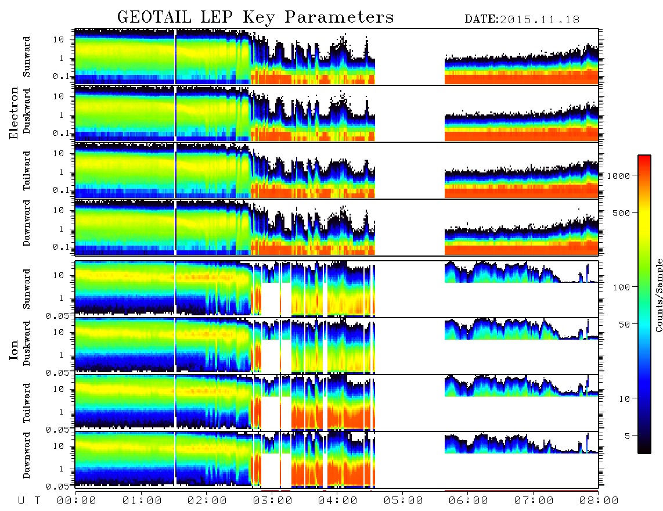Click the UT label beside the time axis
The image size is (663, 511).
point(29,501)
